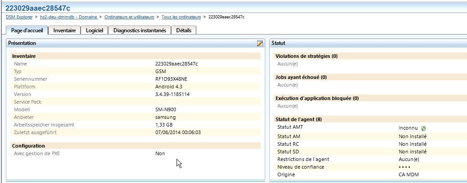Open the Logiciel tab
This screenshot has height=183, width=467.
95,30
